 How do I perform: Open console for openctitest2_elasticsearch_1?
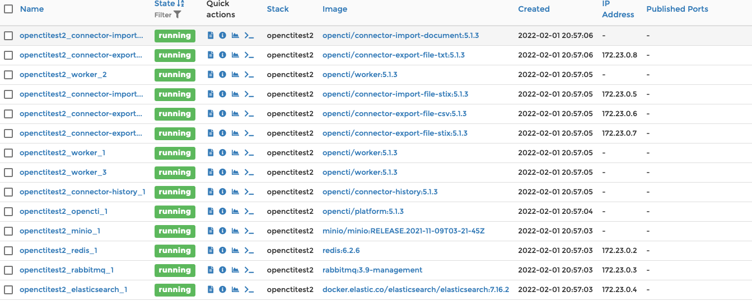pyautogui.click(x=249, y=289)
